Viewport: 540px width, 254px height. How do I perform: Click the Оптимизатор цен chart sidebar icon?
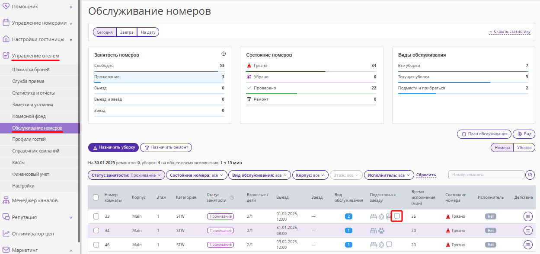6,233
